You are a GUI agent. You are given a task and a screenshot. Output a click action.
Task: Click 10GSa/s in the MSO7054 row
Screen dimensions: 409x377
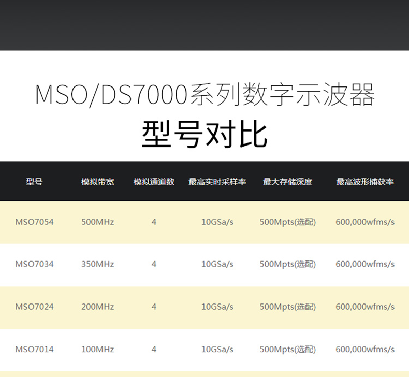(x=217, y=222)
